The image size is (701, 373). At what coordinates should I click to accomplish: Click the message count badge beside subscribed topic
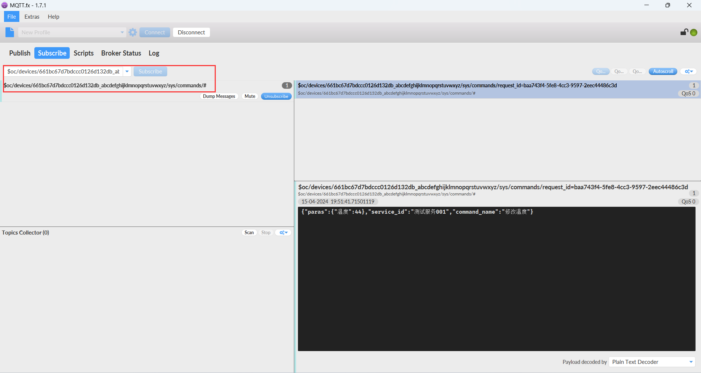(287, 85)
